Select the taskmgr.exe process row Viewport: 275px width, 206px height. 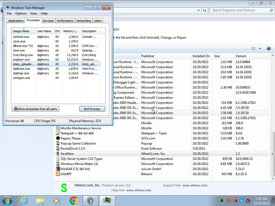point(56,73)
